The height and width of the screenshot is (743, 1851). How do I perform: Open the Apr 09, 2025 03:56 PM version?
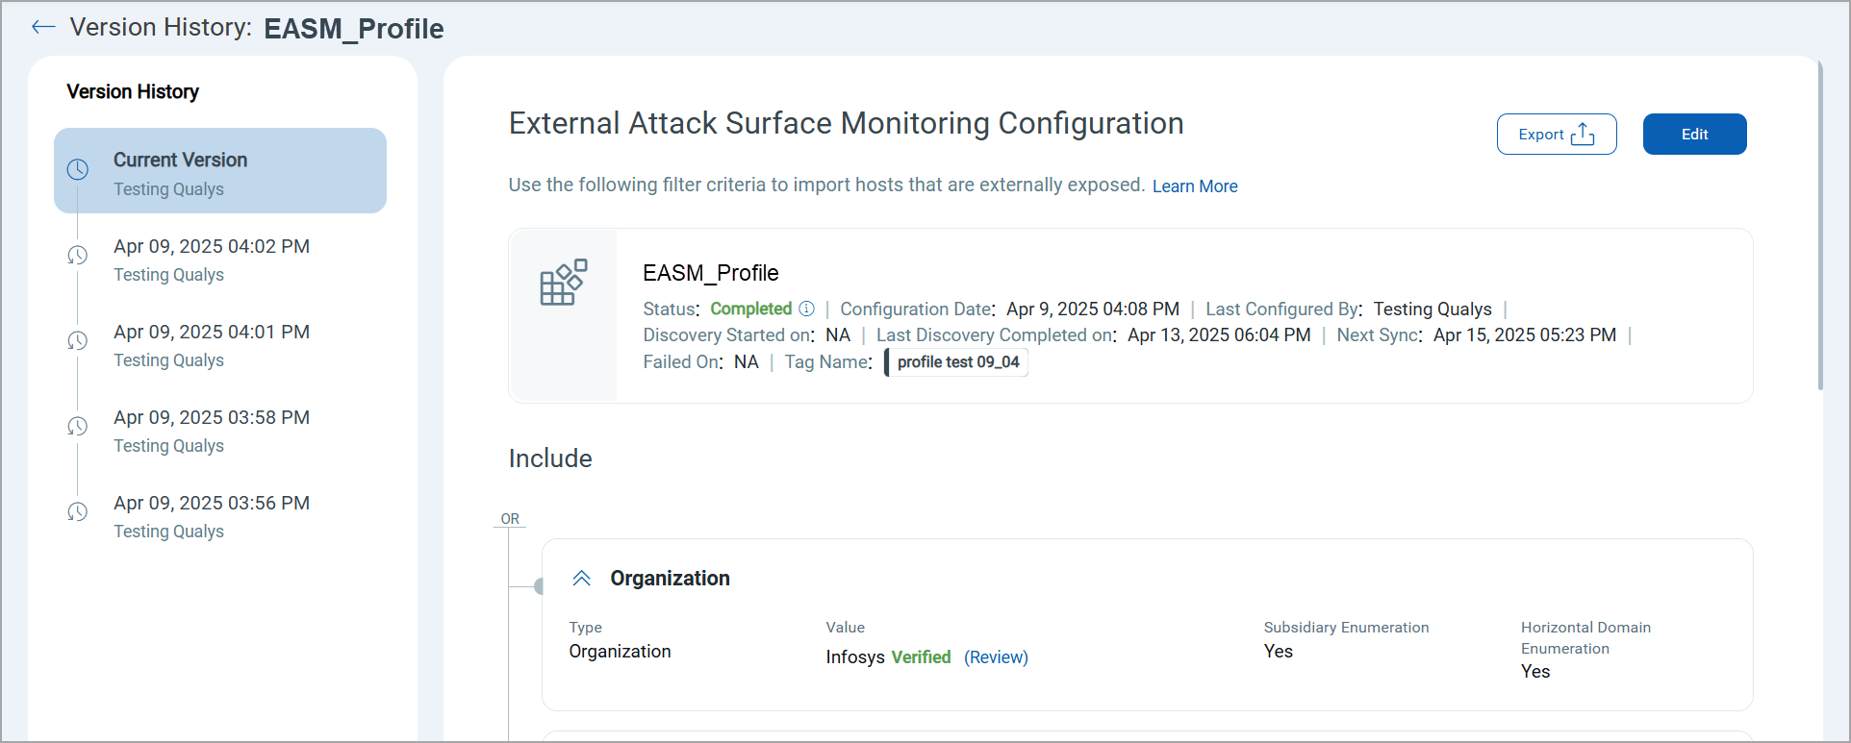pos(212,504)
